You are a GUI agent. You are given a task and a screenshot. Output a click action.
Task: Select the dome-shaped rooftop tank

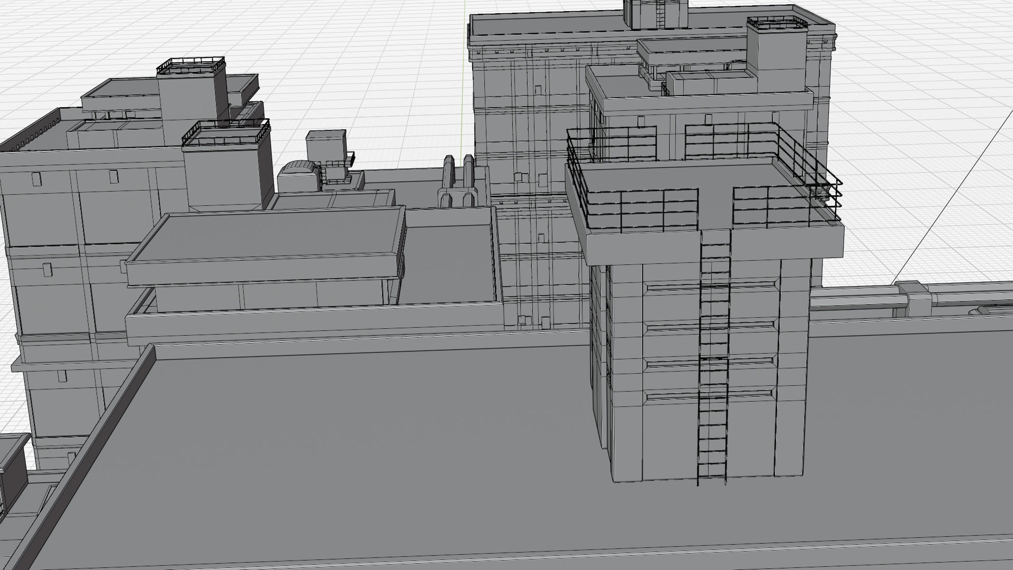coord(299,176)
